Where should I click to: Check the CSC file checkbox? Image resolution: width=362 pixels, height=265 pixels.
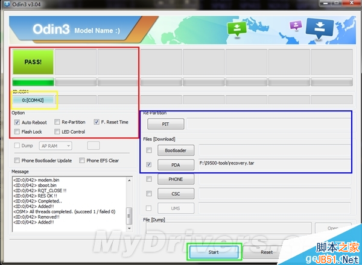[149, 193]
